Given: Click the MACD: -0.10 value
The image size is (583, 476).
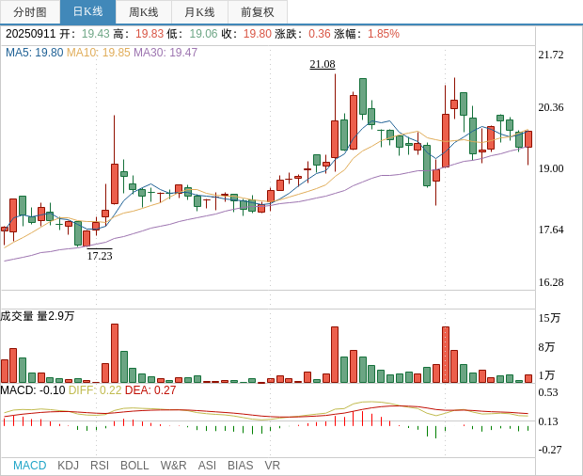Looking at the screenshot, I should [x=33, y=390].
